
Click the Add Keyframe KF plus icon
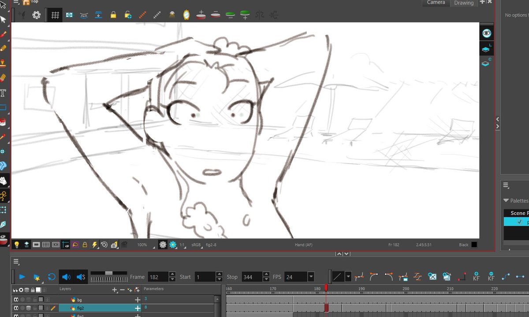(x=476, y=276)
